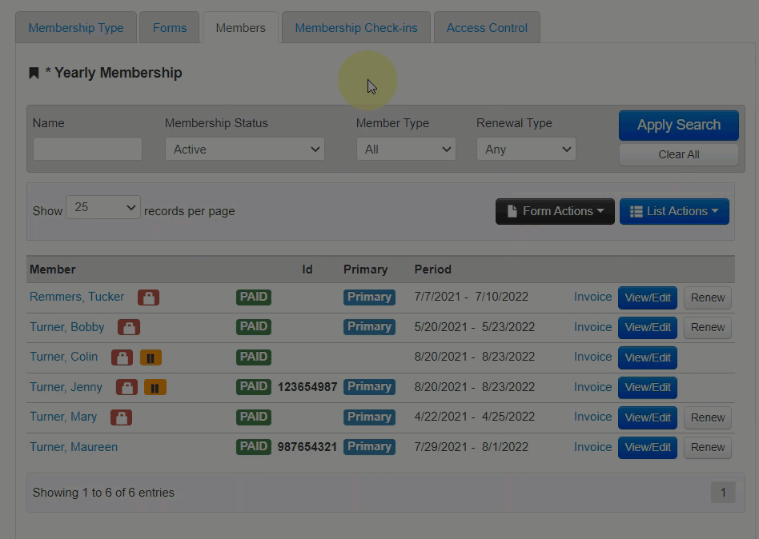This screenshot has height=539, width=759.
Task: Click the red lock icon beside Turner, Mary
Action: point(121,417)
